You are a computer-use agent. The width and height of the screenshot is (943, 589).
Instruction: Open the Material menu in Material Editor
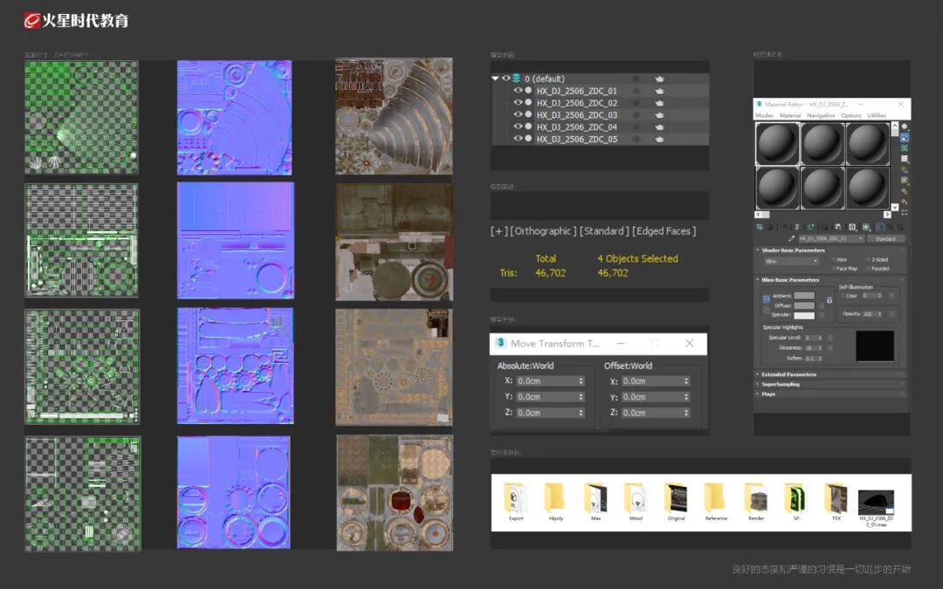tap(790, 115)
